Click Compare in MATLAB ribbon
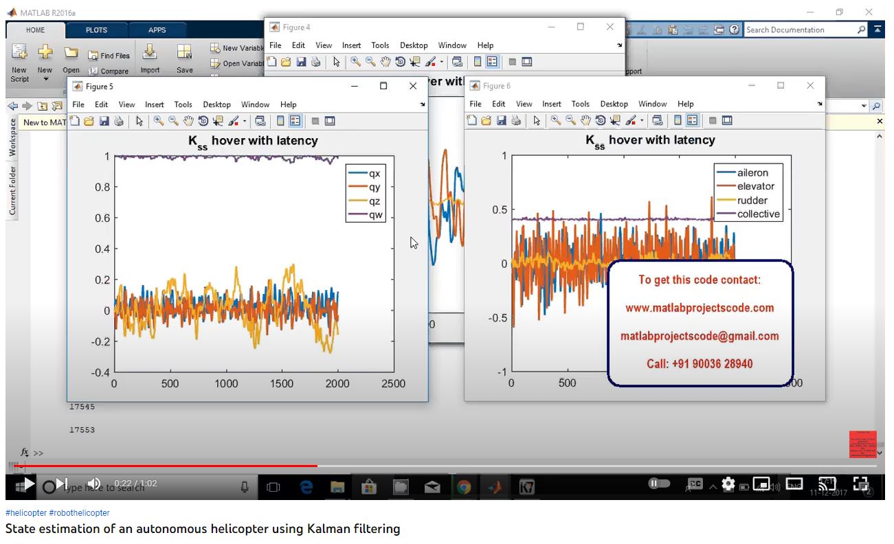 point(109,71)
